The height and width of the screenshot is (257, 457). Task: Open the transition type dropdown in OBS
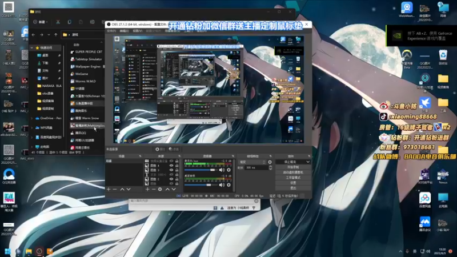pyautogui.click(x=252, y=162)
